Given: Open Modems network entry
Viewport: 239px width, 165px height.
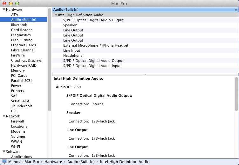Looking at the screenshot, I should point(18,131).
